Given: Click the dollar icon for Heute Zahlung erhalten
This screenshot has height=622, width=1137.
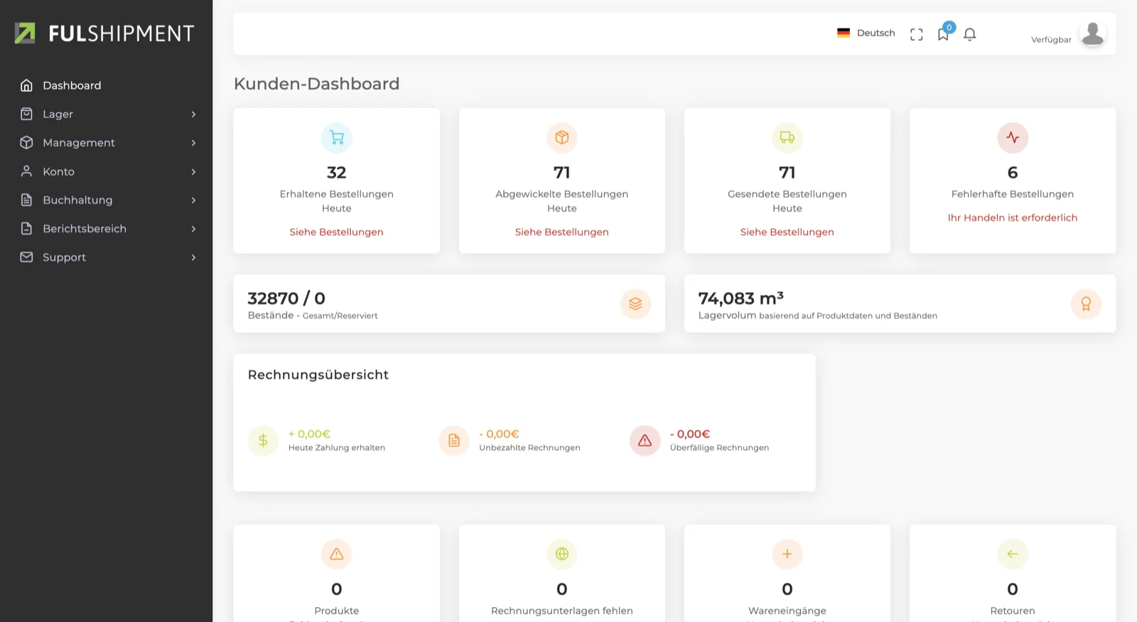Looking at the screenshot, I should point(263,441).
